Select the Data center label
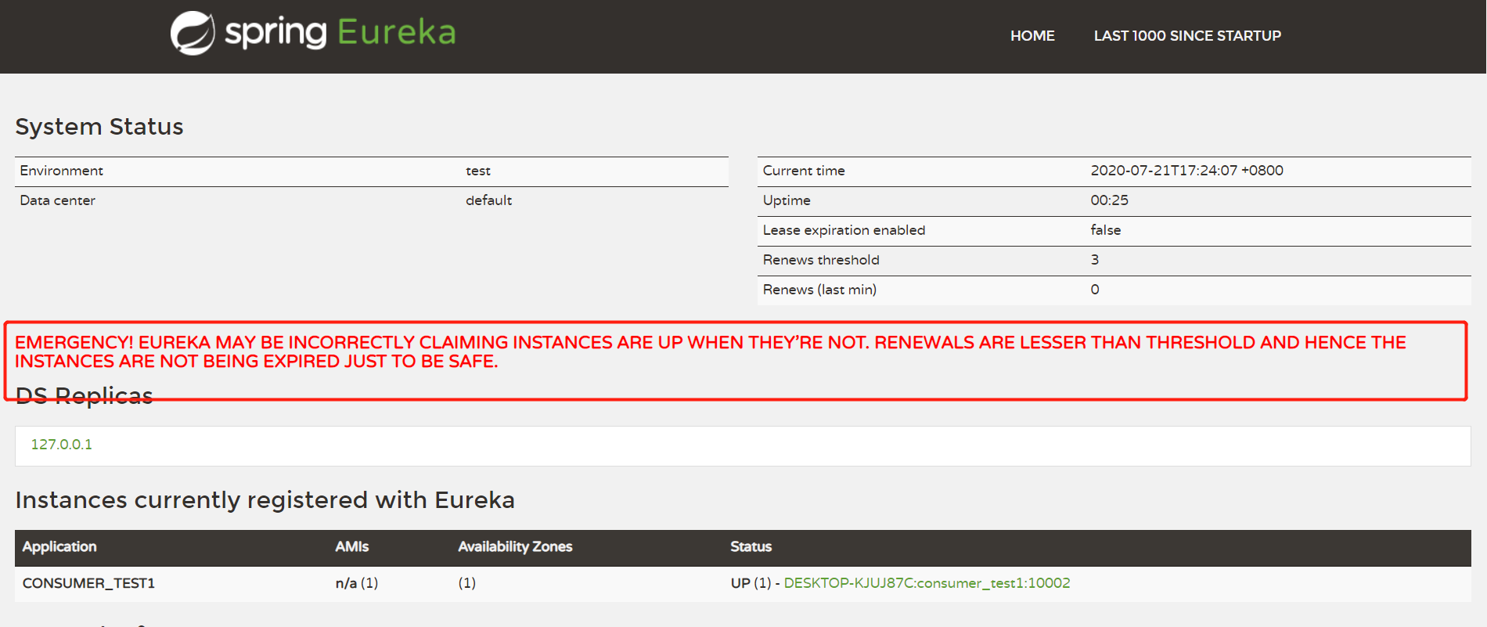The width and height of the screenshot is (1487, 627). point(57,200)
